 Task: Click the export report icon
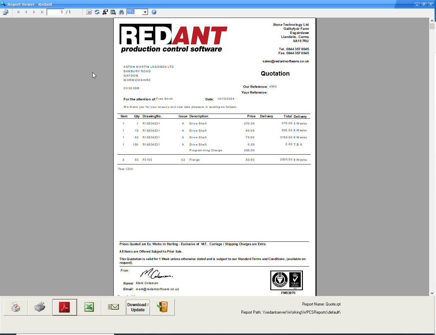(6, 12)
